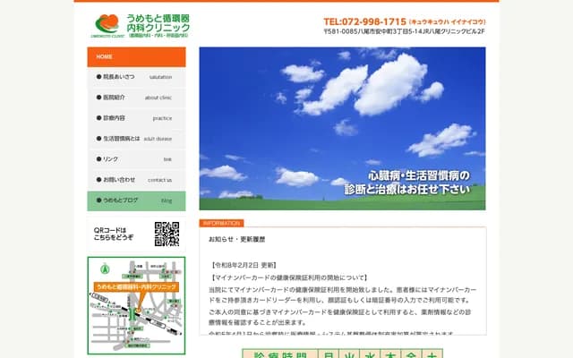
Task: Select 診療内容 practice menu item
Action: pos(136,118)
